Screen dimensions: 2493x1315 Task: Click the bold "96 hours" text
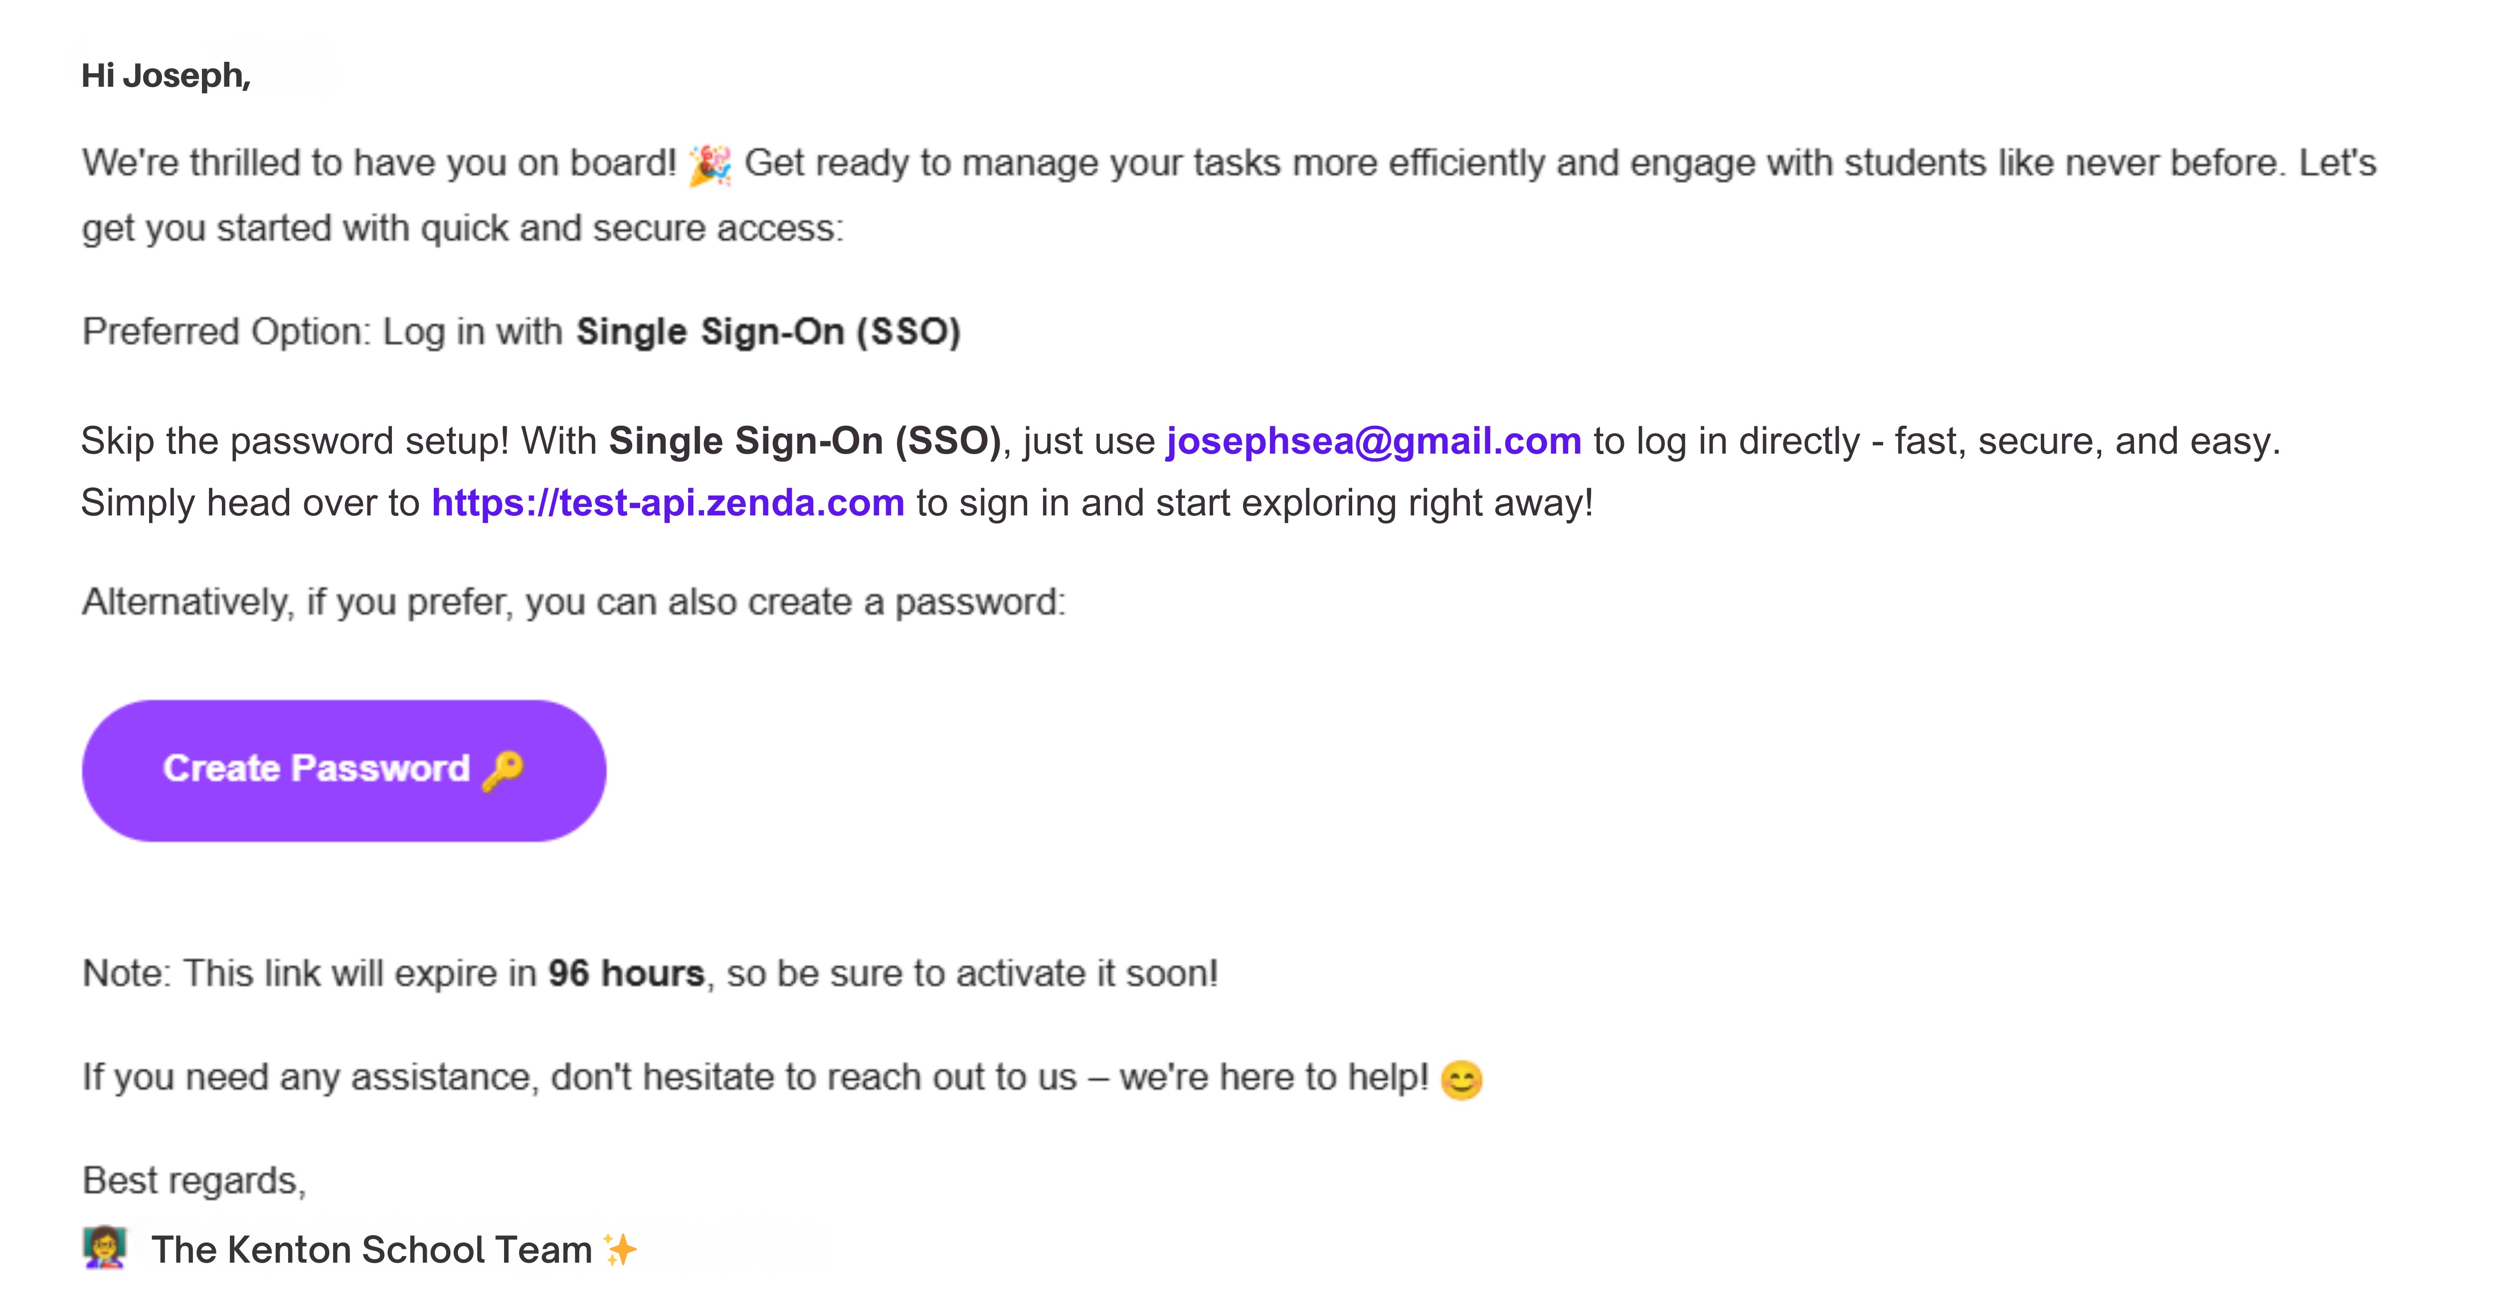[626, 974]
